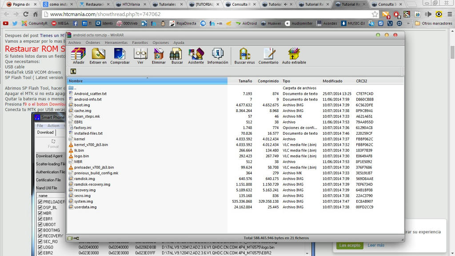Sort the list by Tamaño column
Screen dimensions: 455x256
(x=245, y=81)
